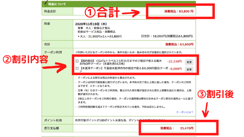Select the 木更津クーポン 6,000円 discount text

pyautogui.click(x=124, y=69)
